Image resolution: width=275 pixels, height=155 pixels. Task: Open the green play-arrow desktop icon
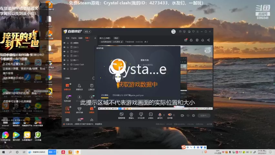[16, 136]
